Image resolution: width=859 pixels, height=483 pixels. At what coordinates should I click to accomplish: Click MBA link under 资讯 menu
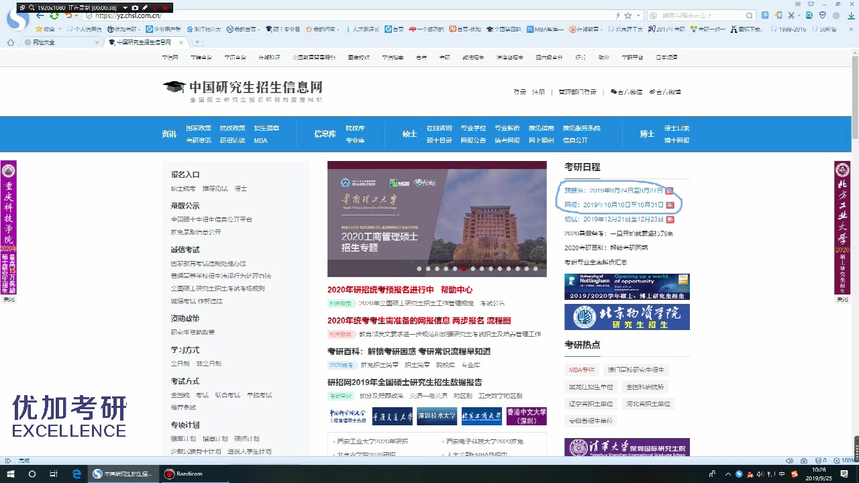(260, 141)
